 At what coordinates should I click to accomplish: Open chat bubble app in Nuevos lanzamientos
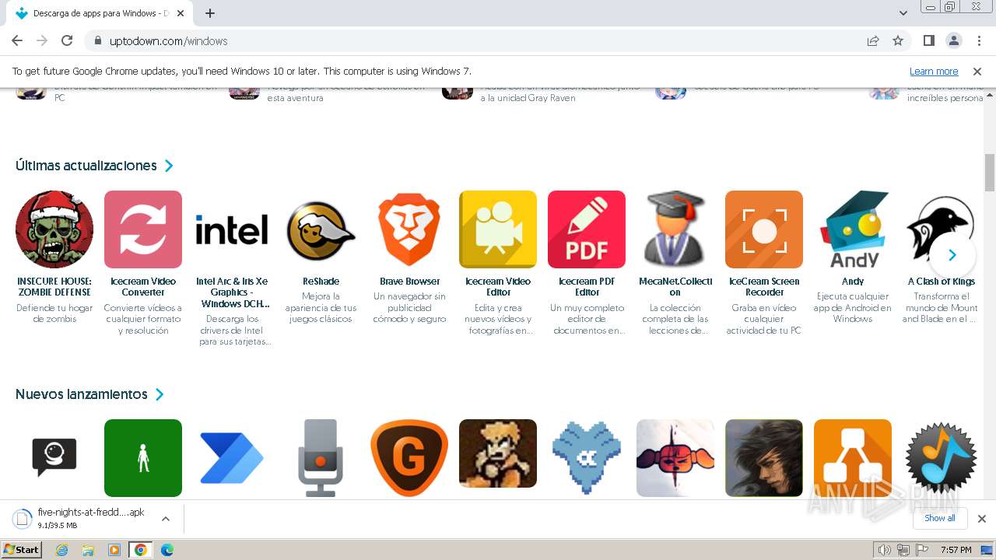click(54, 458)
